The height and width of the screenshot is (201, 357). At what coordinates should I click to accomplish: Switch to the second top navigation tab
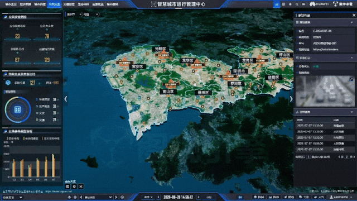(25, 4)
